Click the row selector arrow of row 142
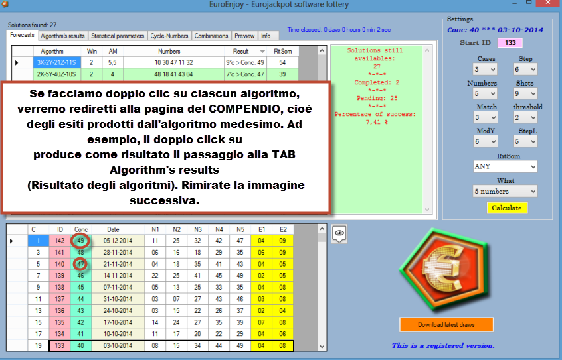 tap(17, 241)
